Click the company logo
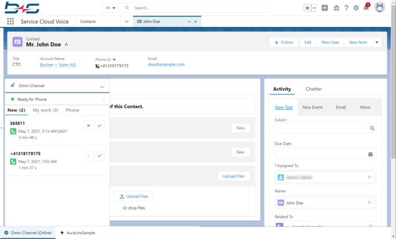The height and width of the screenshot is (239, 396). tap(22, 8)
